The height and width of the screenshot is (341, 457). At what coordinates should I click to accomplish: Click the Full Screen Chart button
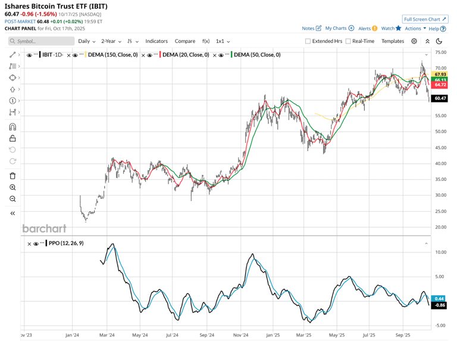coord(425,19)
